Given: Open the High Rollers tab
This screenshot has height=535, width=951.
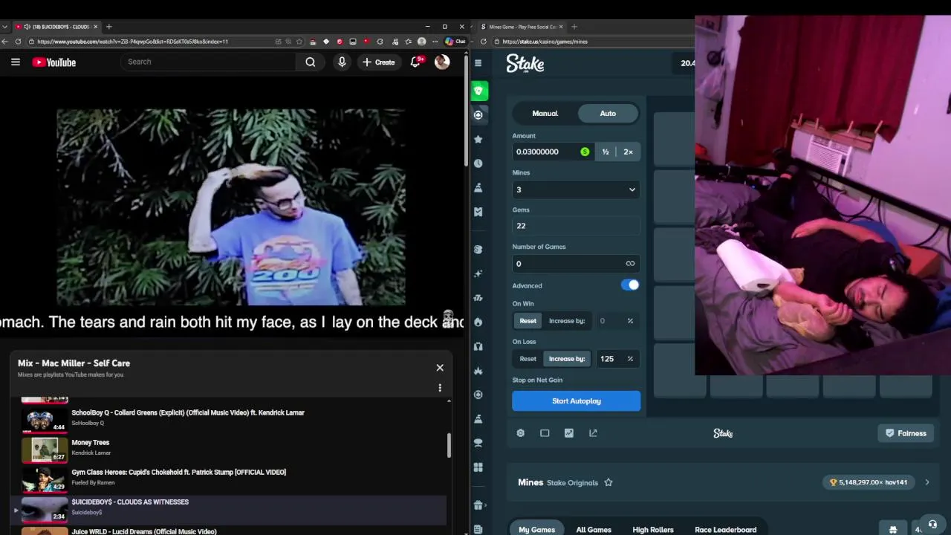Looking at the screenshot, I should pos(653,530).
